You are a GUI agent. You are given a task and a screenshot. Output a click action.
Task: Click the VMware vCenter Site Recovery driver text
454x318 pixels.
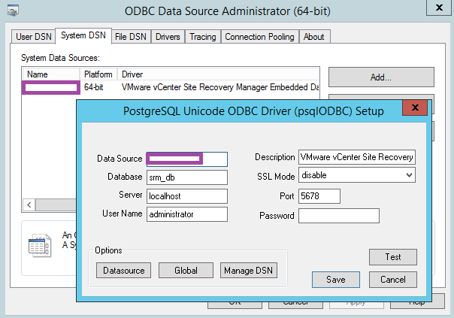click(x=220, y=87)
